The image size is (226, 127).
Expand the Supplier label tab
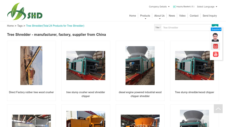[216, 29]
